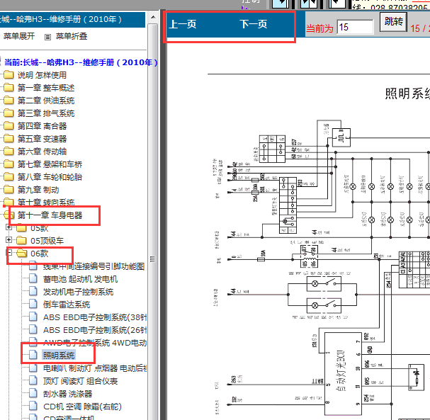Go to next page via 下一页
Viewport: 430px width, 420px height.
click(254, 24)
